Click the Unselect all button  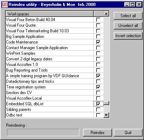tap(128, 26)
